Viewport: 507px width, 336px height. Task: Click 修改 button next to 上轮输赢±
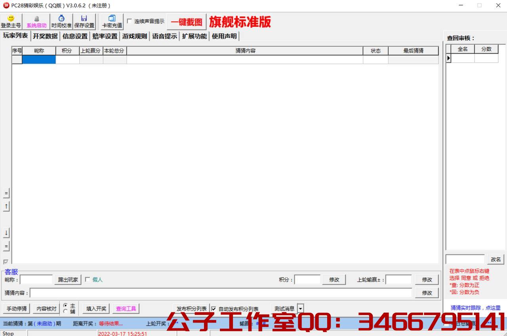[427, 280]
